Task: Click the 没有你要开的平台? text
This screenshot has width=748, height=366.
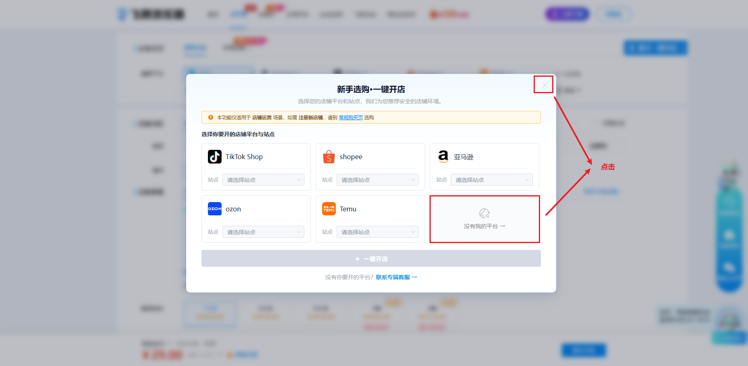Action: [349, 277]
